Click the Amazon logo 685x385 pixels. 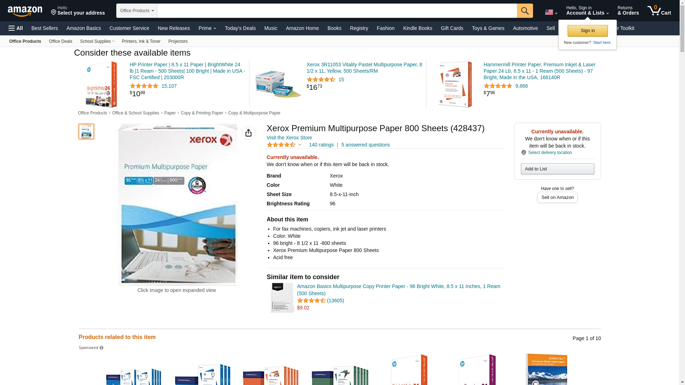pyautogui.click(x=25, y=11)
